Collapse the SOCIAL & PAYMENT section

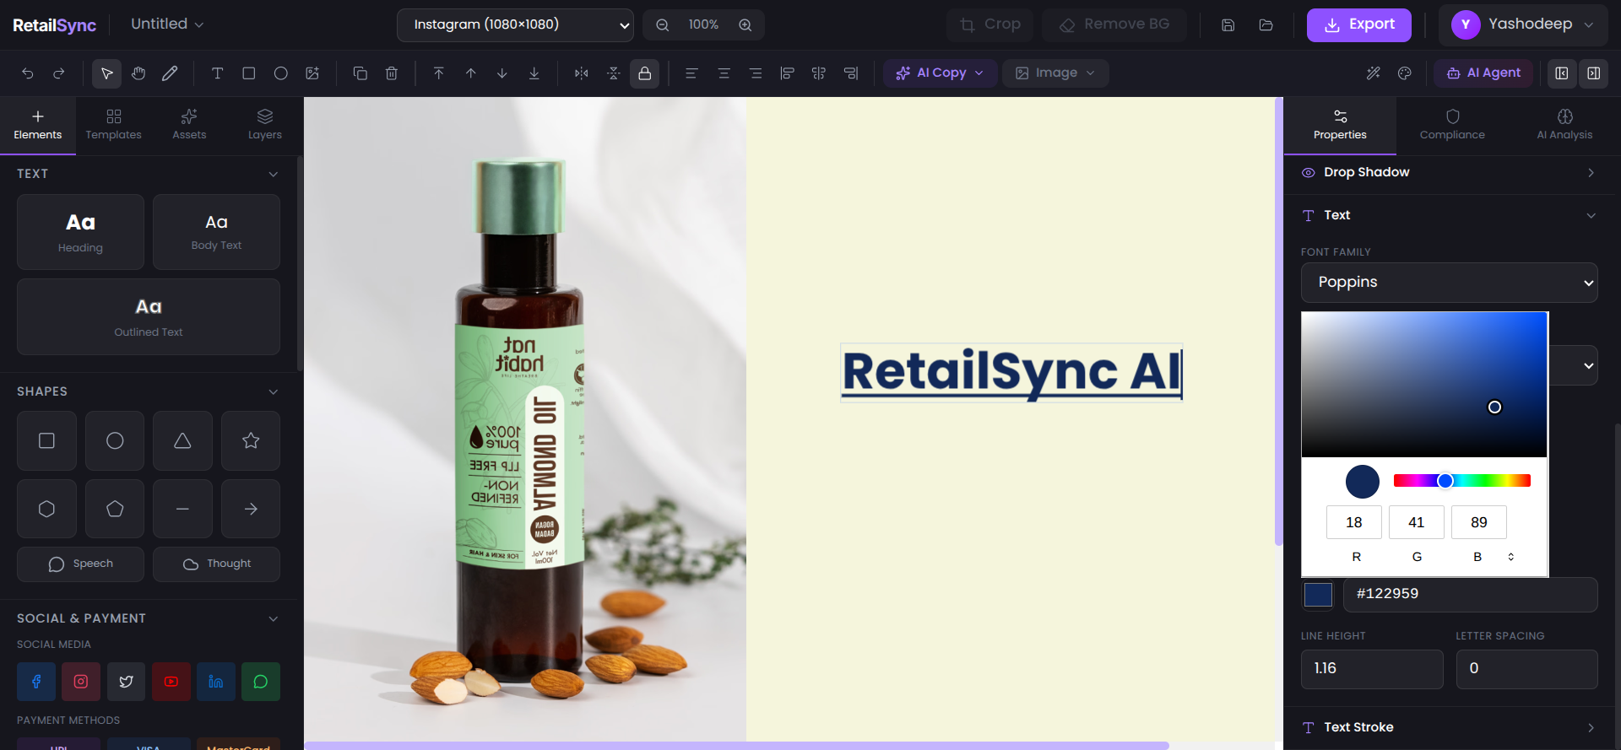[x=273, y=619]
